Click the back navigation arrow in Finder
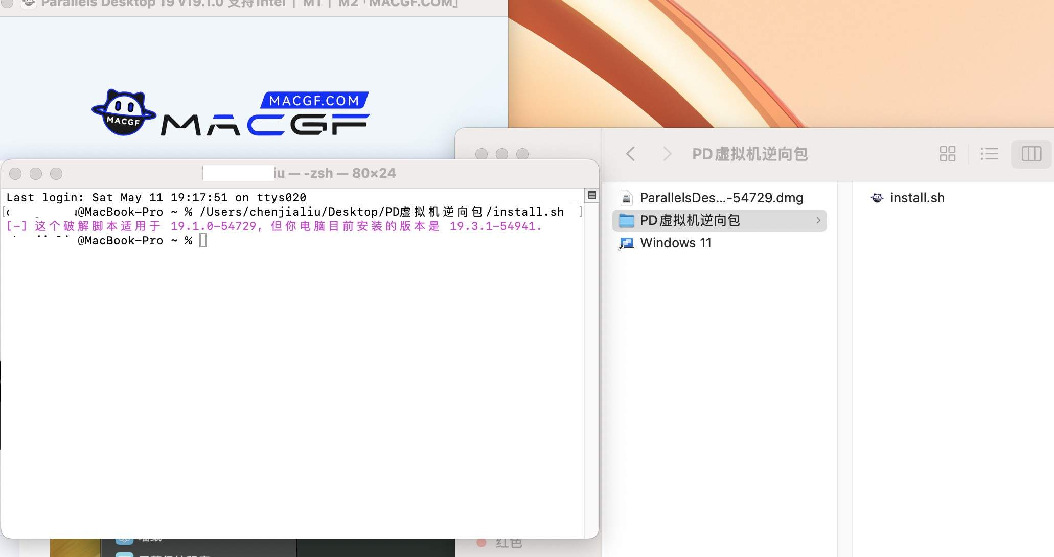The width and height of the screenshot is (1054, 557). click(x=631, y=154)
